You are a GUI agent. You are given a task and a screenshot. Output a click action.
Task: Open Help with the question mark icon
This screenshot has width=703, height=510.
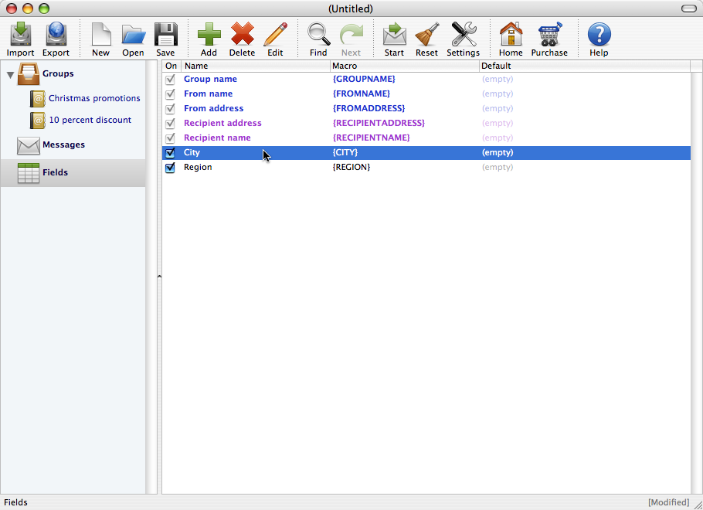point(598,35)
